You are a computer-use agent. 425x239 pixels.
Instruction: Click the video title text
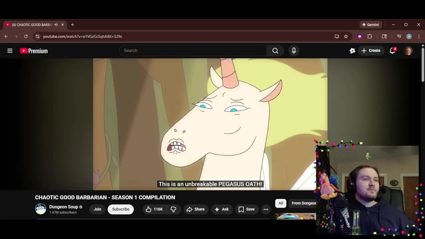click(x=105, y=197)
